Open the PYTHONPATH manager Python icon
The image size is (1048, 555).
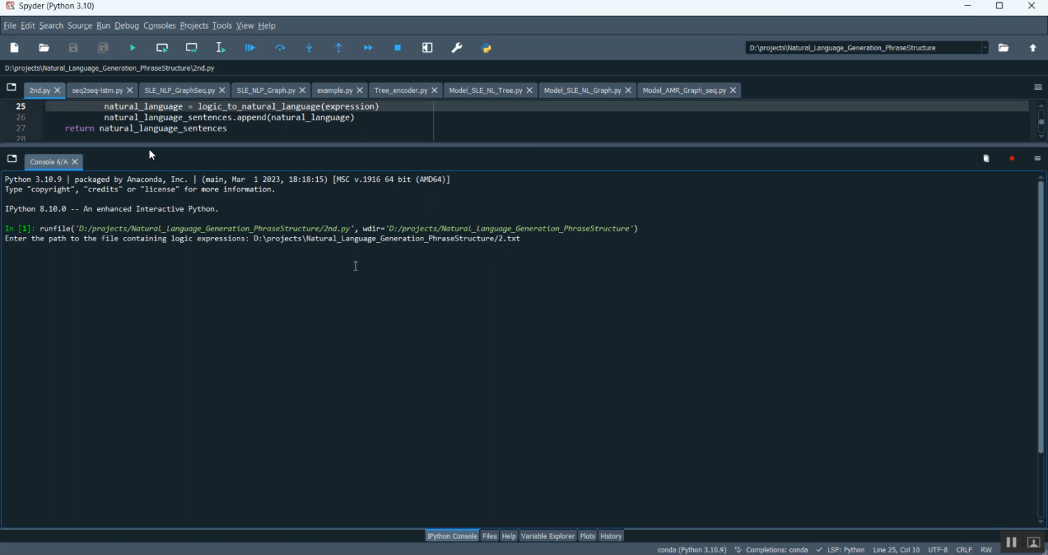tap(487, 48)
